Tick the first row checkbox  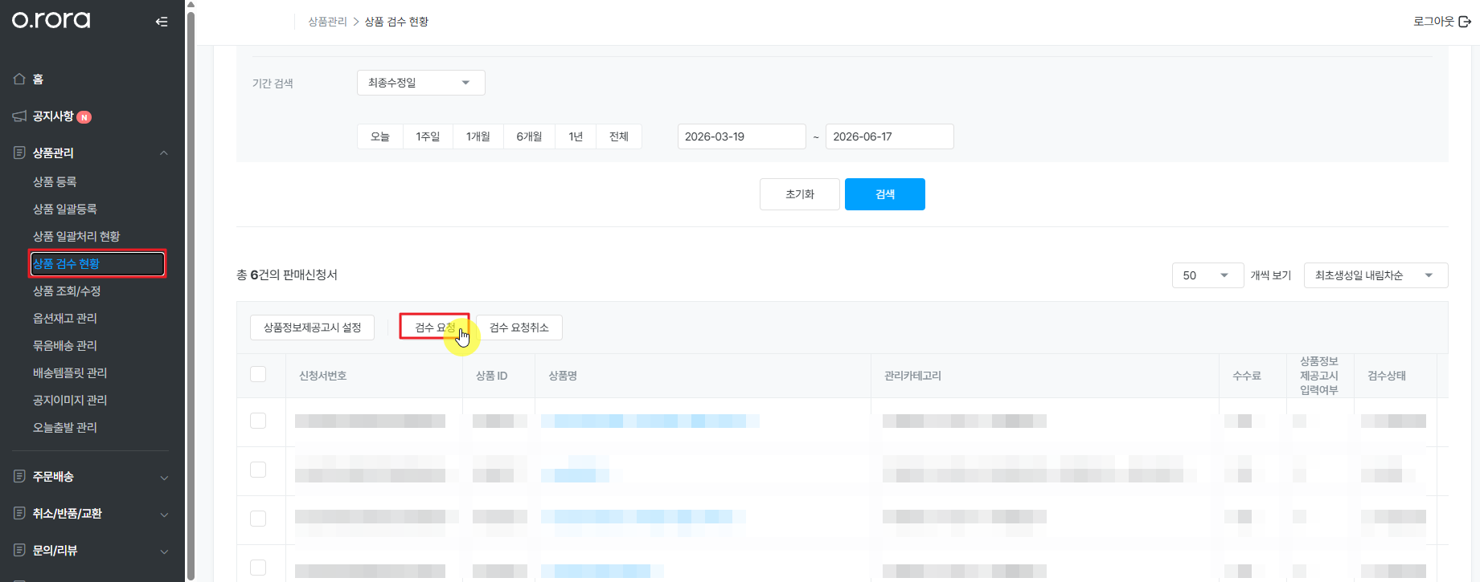pos(258,421)
